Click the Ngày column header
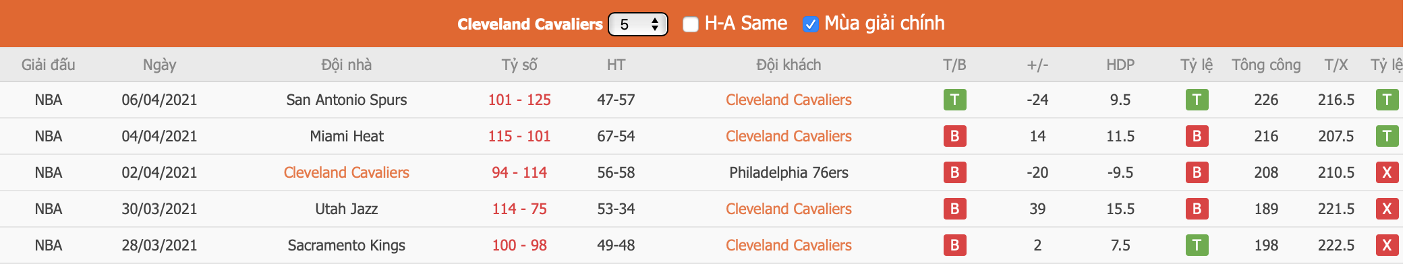This screenshot has height=268, width=1407. click(159, 65)
